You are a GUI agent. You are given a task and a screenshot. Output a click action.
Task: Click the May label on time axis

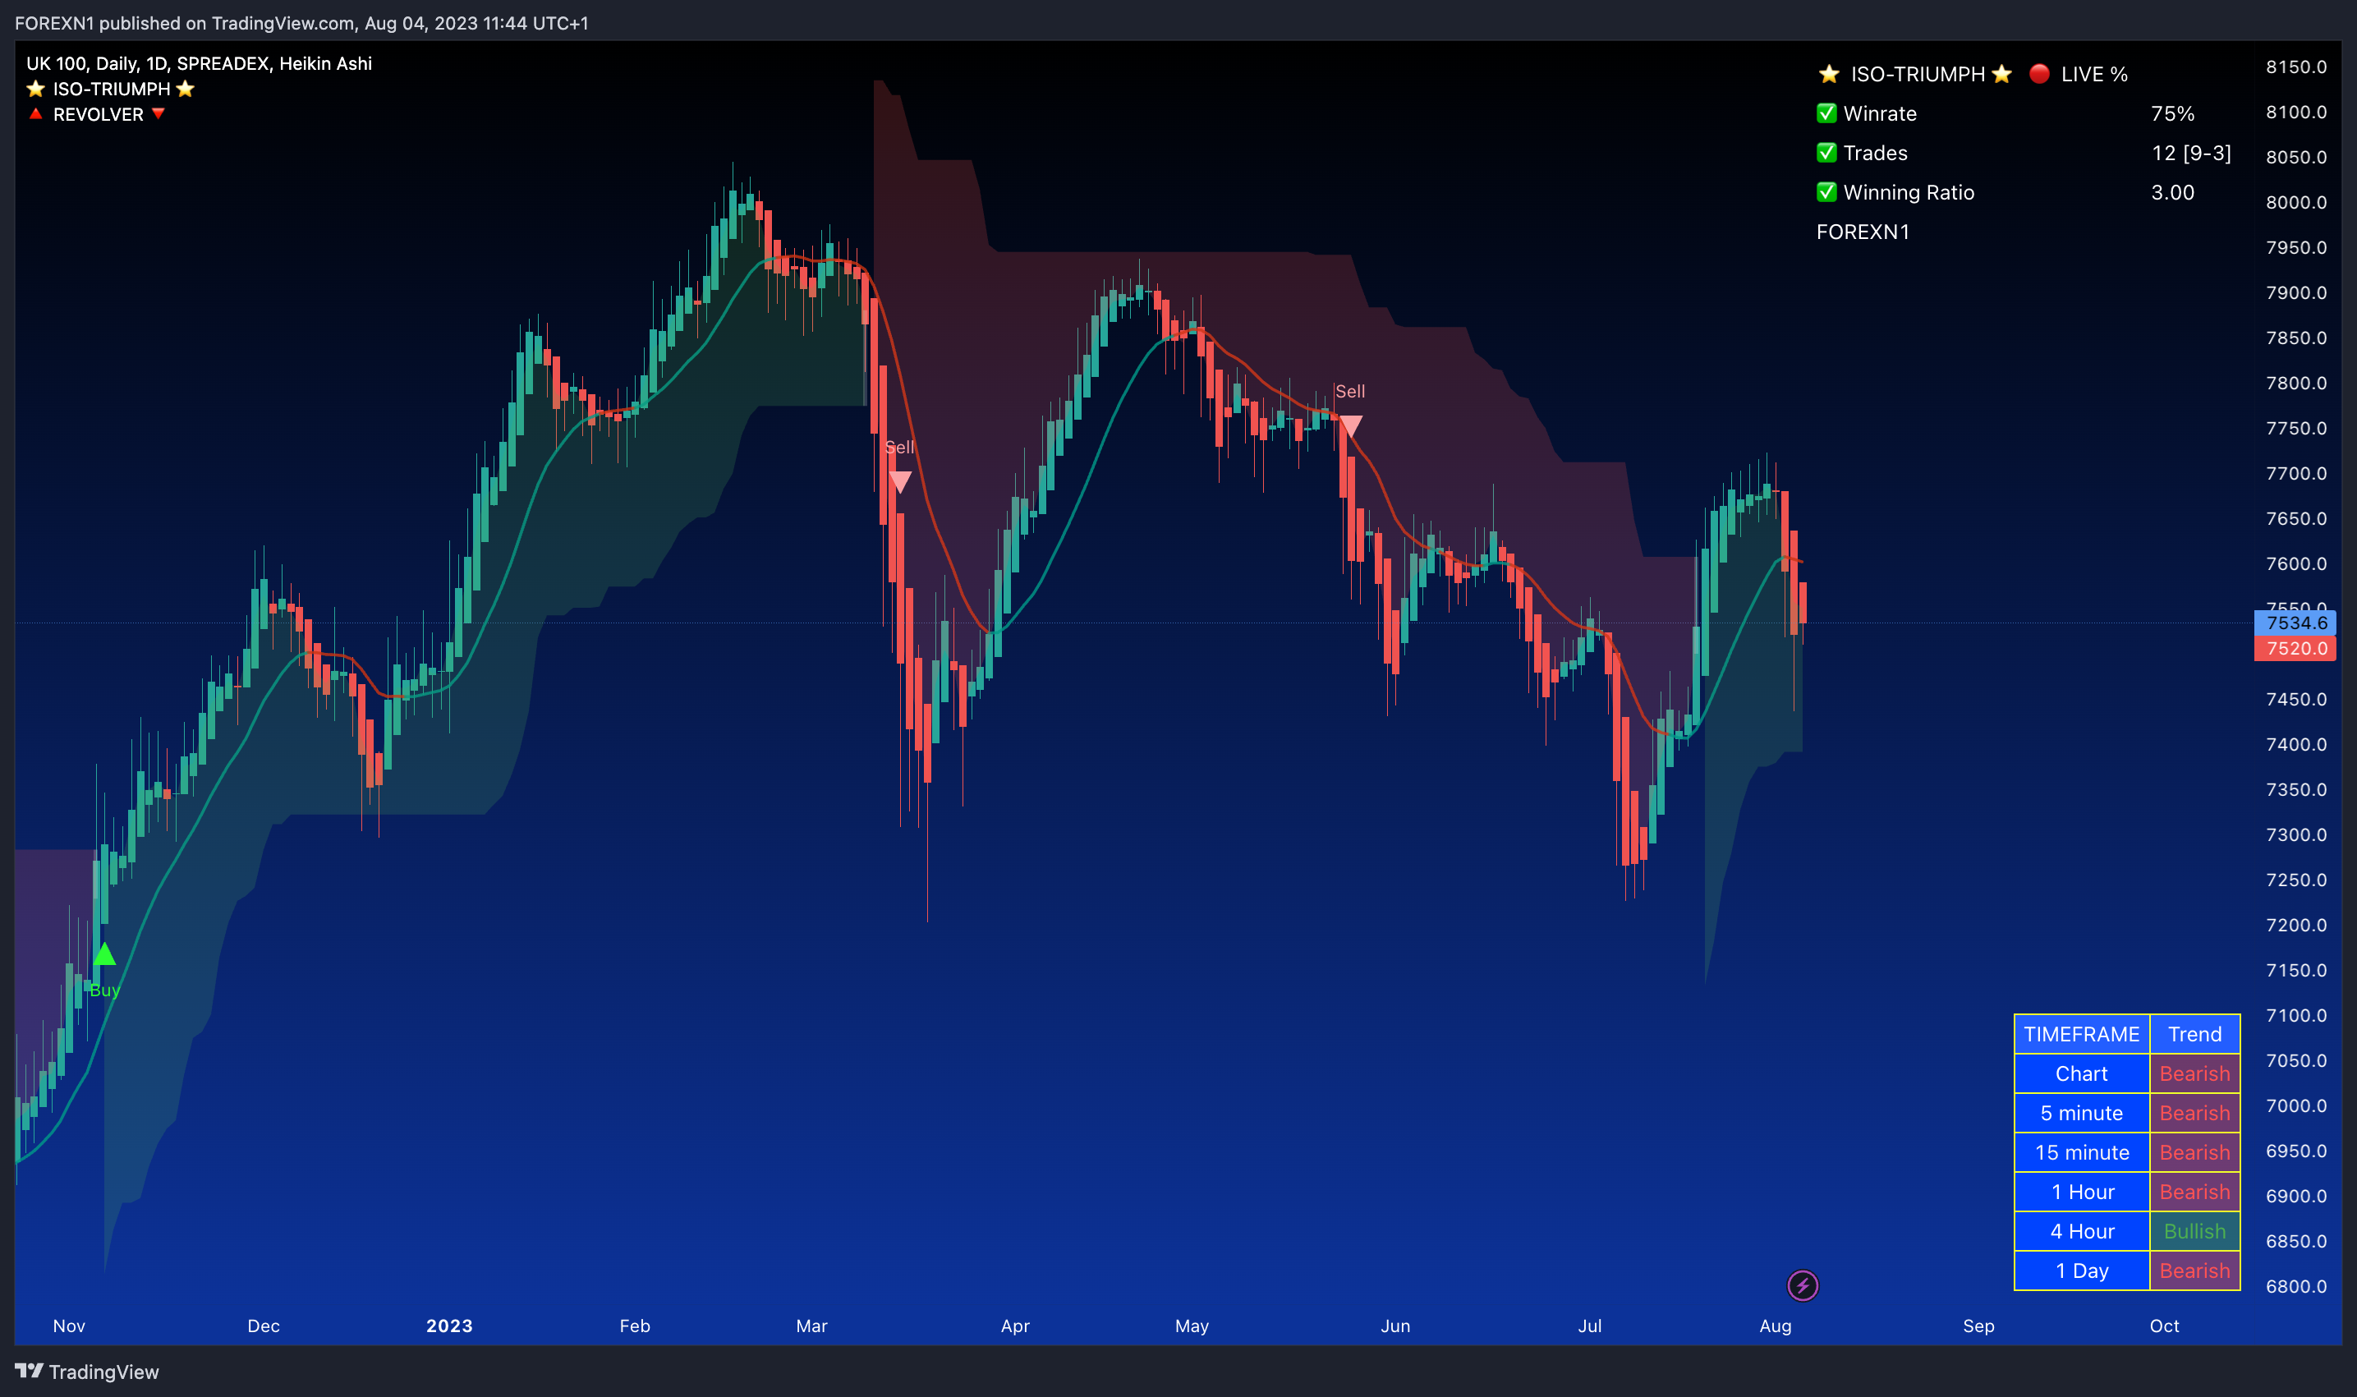point(1192,1326)
